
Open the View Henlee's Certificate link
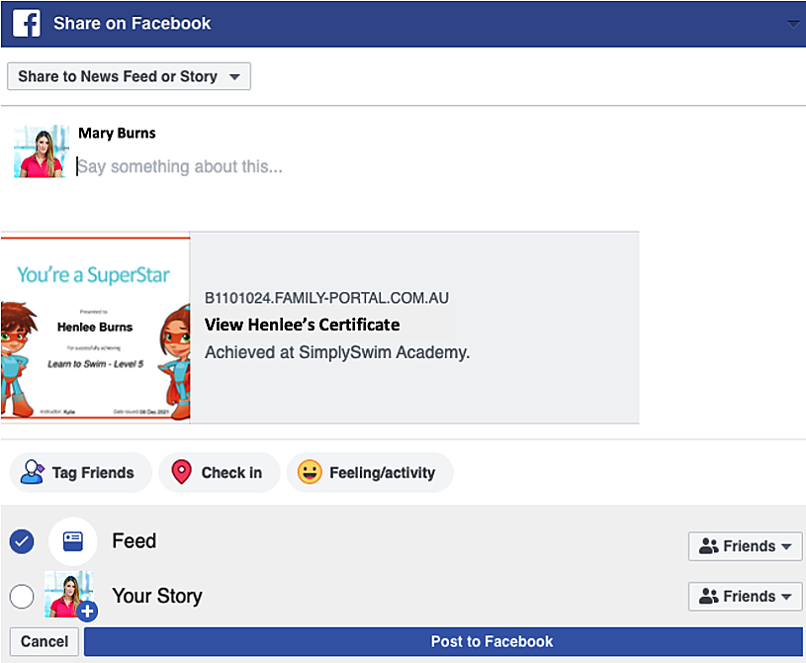(x=303, y=325)
